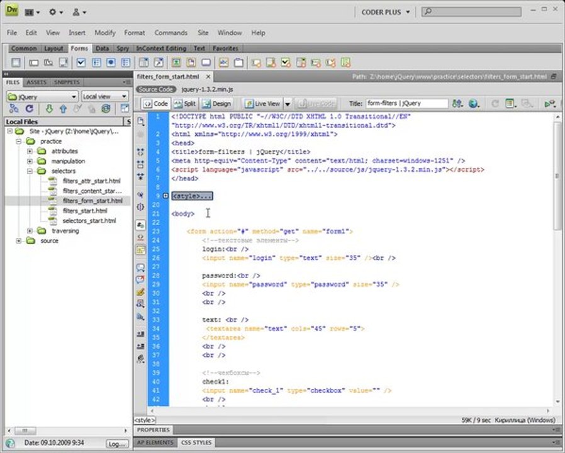Screen dimensions: 565x453
Task: Insert a Jump Menu form element
Action: click(x=159, y=62)
